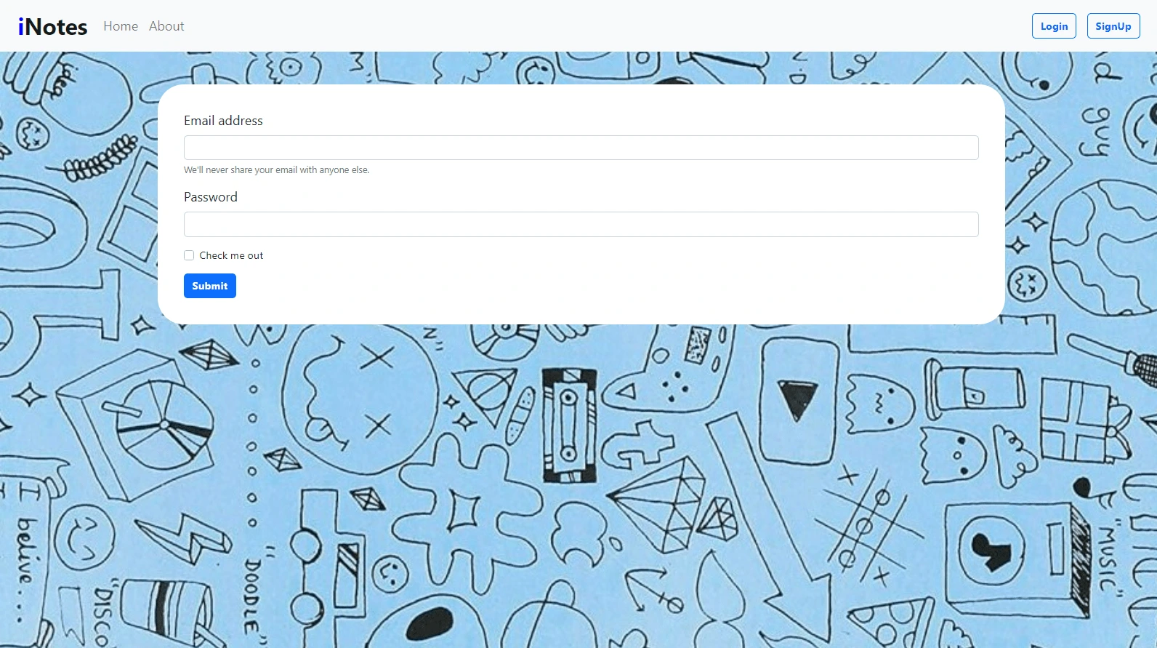Submit the login form
Viewport: 1157px width, 648px height.
click(x=210, y=286)
